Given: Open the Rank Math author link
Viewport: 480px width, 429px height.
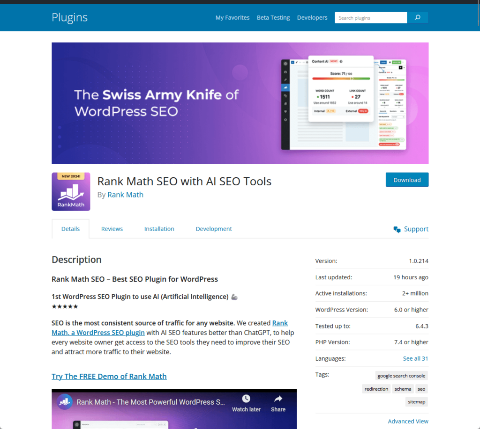Looking at the screenshot, I should 125,195.
